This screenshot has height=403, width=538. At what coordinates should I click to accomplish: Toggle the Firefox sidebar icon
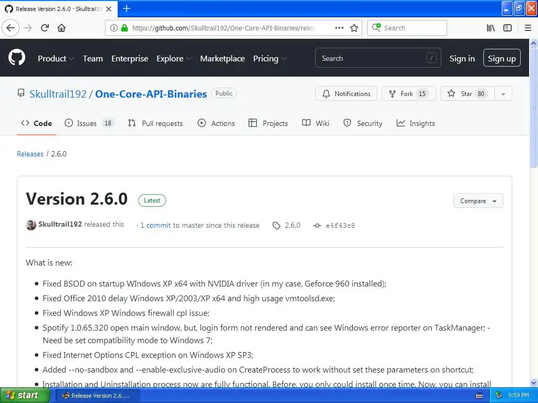click(508, 28)
